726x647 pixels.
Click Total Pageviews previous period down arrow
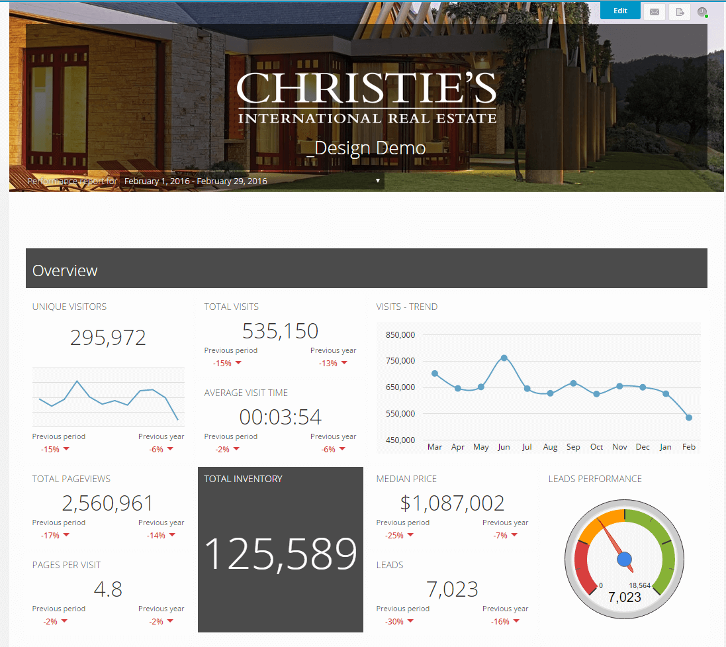tap(66, 534)
